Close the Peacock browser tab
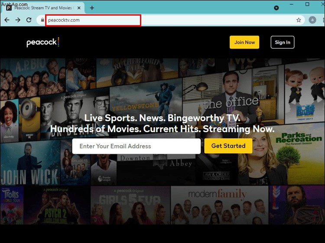Image resolution: width=325 pixels, height=243 pixels. click(79, 8)
